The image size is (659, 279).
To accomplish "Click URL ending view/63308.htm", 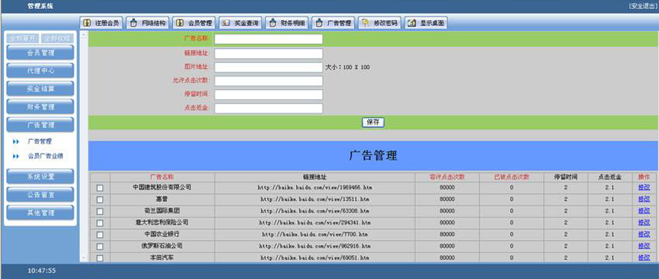I will 315,211.
